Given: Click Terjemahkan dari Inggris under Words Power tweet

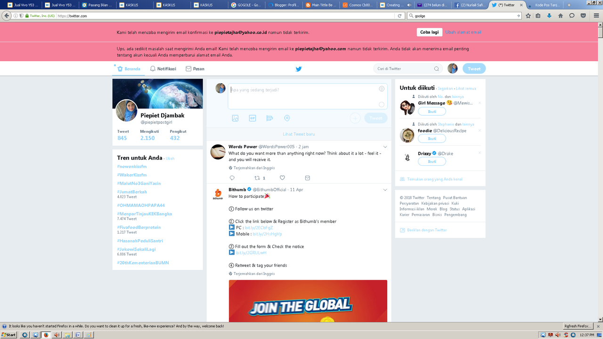Looking at the screenshot, I should [254, 168].
